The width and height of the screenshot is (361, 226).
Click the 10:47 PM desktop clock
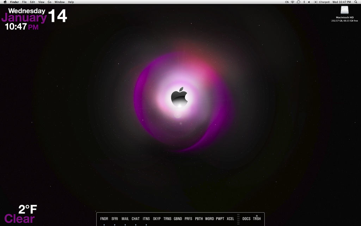22,26
